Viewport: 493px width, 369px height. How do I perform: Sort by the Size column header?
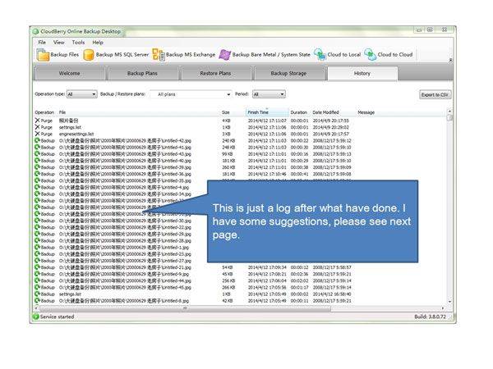coord(226,112)
